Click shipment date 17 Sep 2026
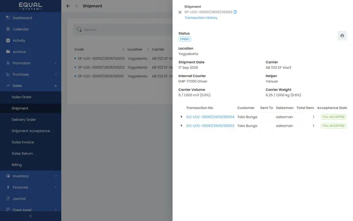 click(188, 67)
